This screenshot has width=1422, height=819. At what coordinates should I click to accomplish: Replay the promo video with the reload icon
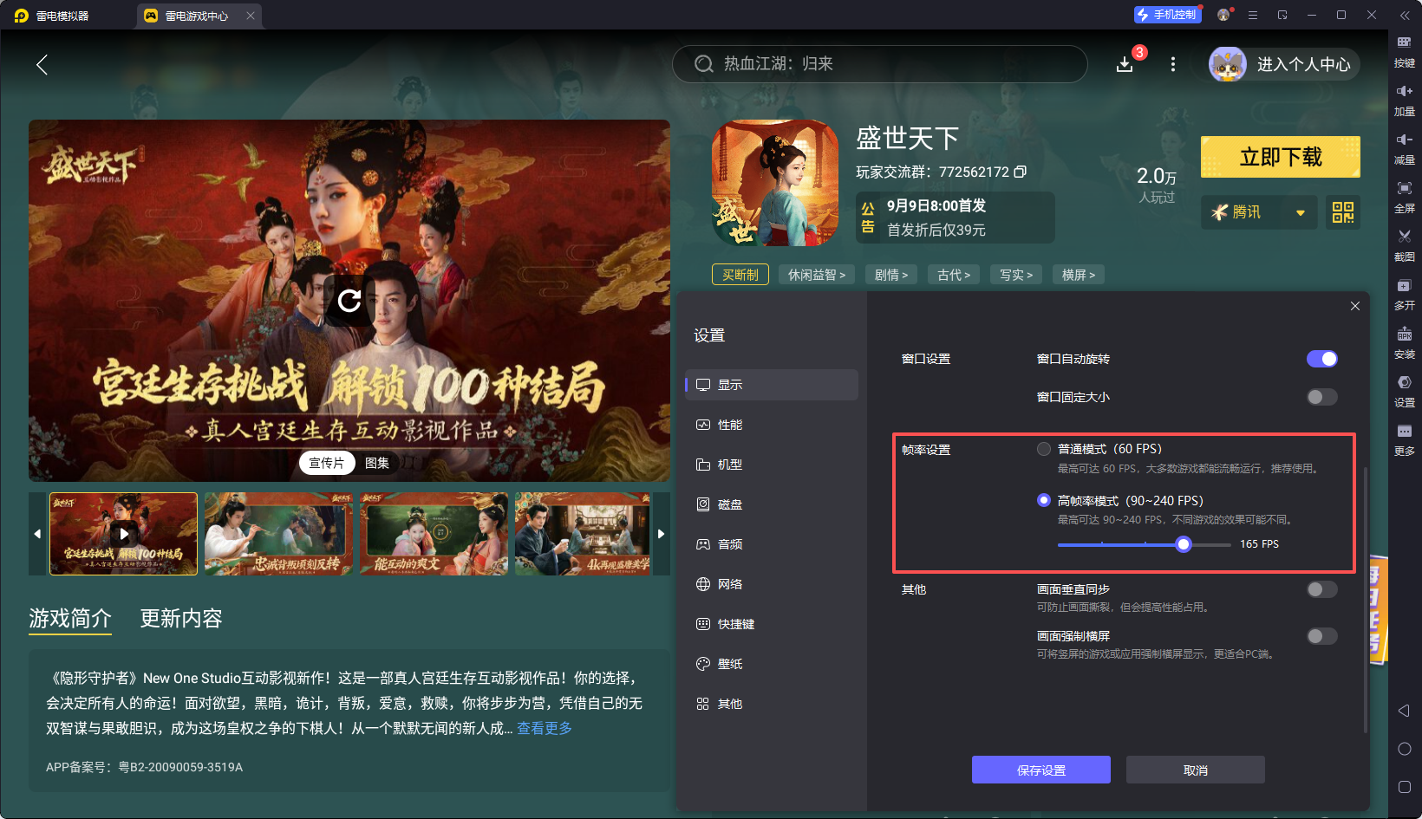pyautogui.click(x=349, y=301)
